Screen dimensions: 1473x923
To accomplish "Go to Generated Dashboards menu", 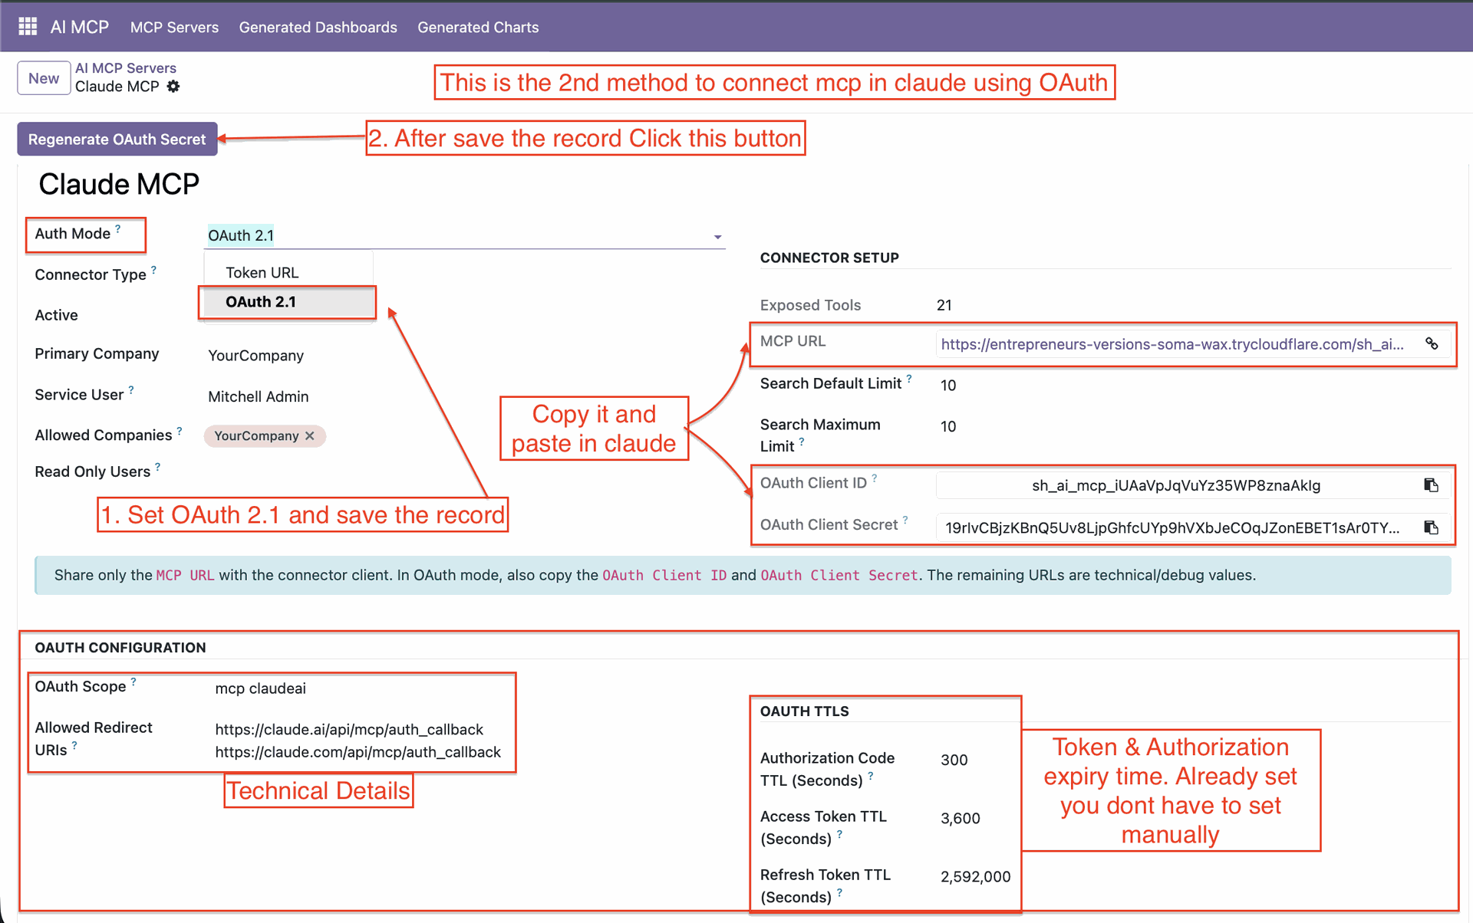I will 318,27.
